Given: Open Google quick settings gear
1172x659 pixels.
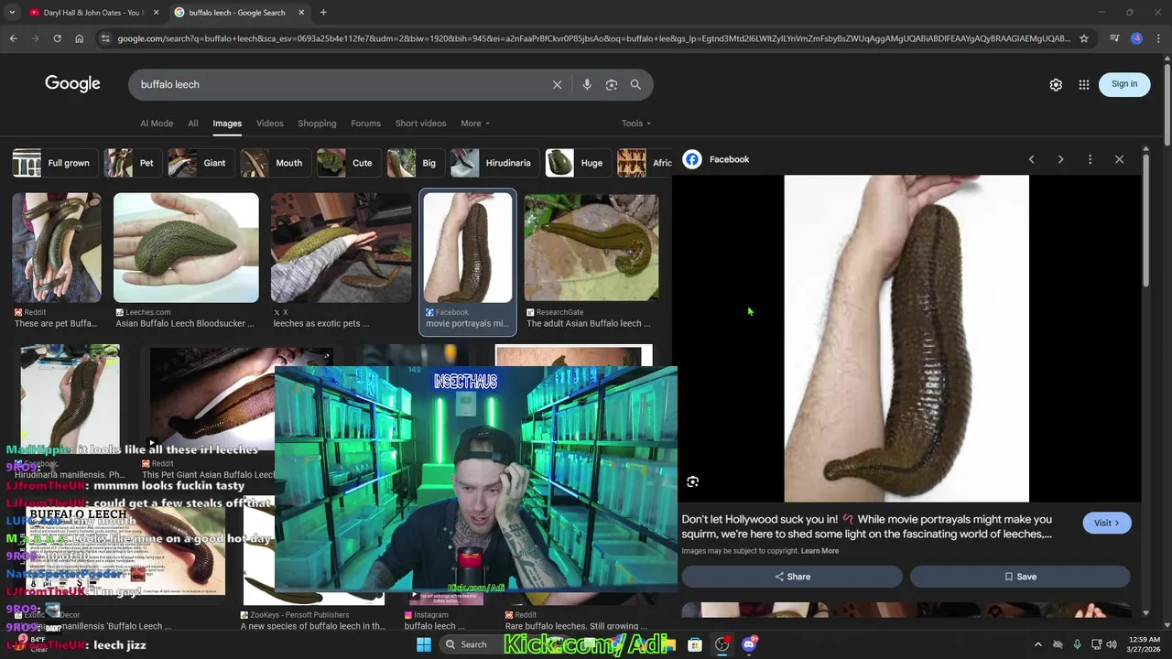Looking at the screenshot, I should 1056,84.
